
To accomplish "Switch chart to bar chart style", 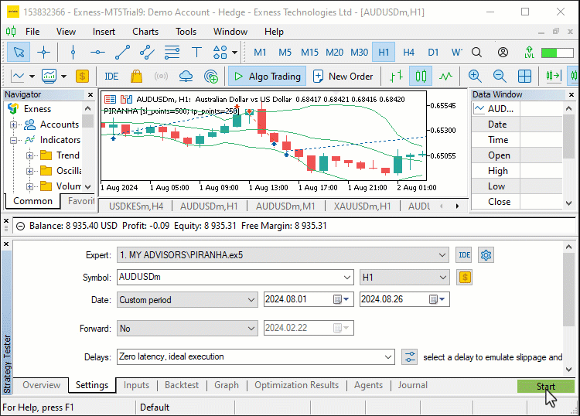I will [x=396, y=77].
